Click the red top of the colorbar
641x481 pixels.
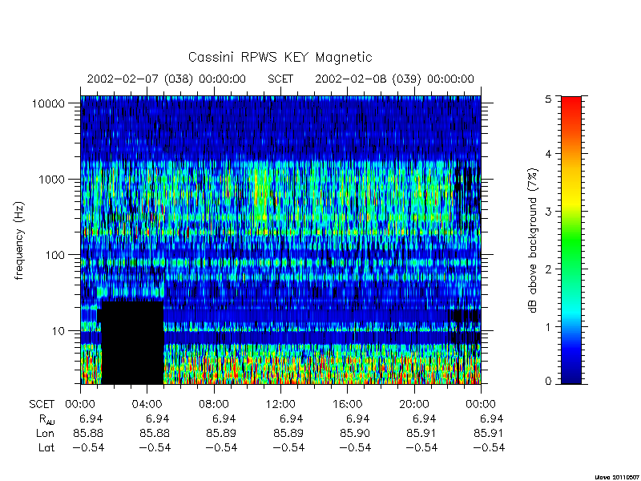tap(571, 105)
